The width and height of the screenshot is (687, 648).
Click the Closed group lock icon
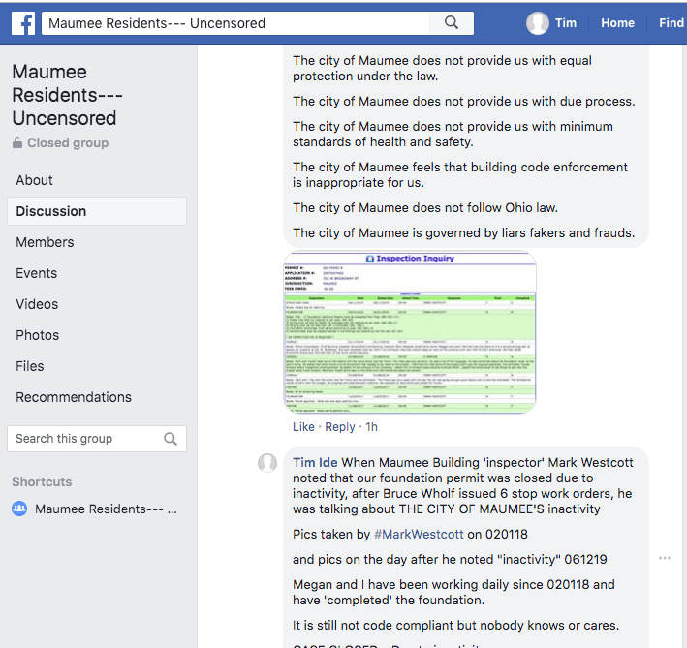[17, 143]
